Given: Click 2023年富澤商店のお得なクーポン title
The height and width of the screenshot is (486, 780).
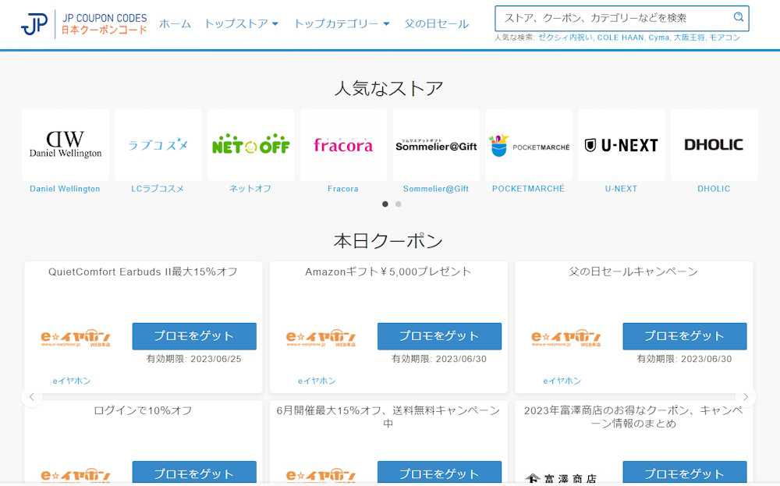Looking at the screenshot, I should [x=633, y=417].
